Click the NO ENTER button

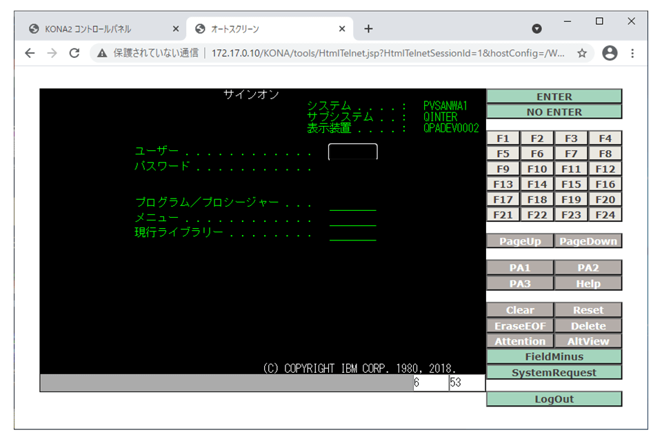pos(554,112)
